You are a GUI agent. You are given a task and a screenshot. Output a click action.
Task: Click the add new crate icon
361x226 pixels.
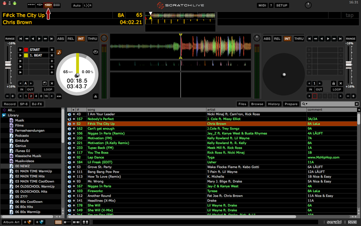click(29, 222)
